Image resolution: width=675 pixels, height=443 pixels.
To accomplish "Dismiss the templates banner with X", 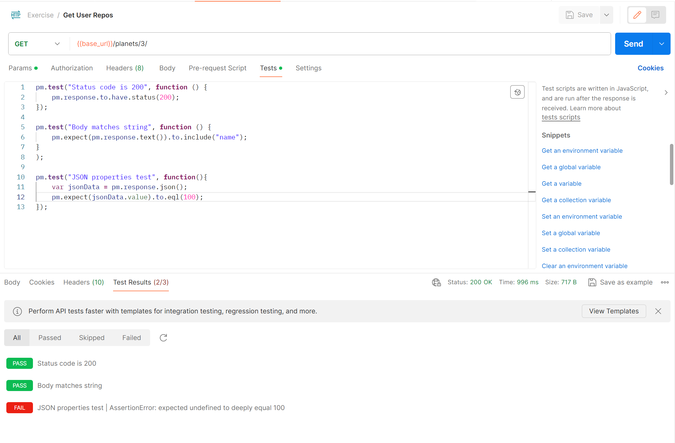I will point(658,311).
